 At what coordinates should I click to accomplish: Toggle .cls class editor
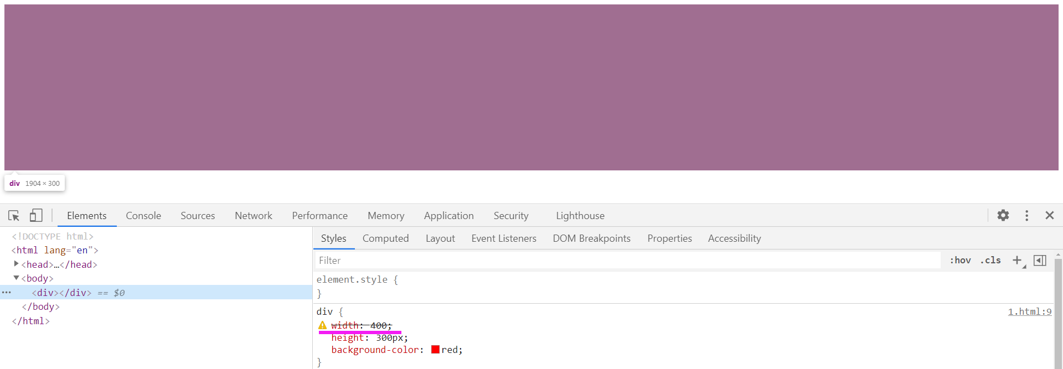tap(990, 260)
